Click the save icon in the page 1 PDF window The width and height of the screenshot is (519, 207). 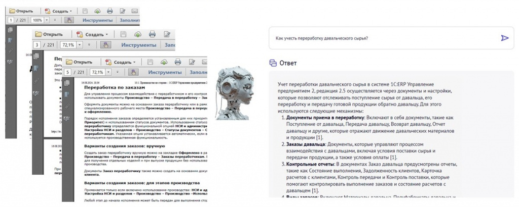[x=85, y=11]
